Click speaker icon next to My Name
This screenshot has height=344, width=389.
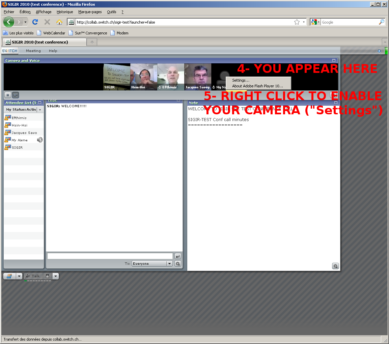coord(40,140)
